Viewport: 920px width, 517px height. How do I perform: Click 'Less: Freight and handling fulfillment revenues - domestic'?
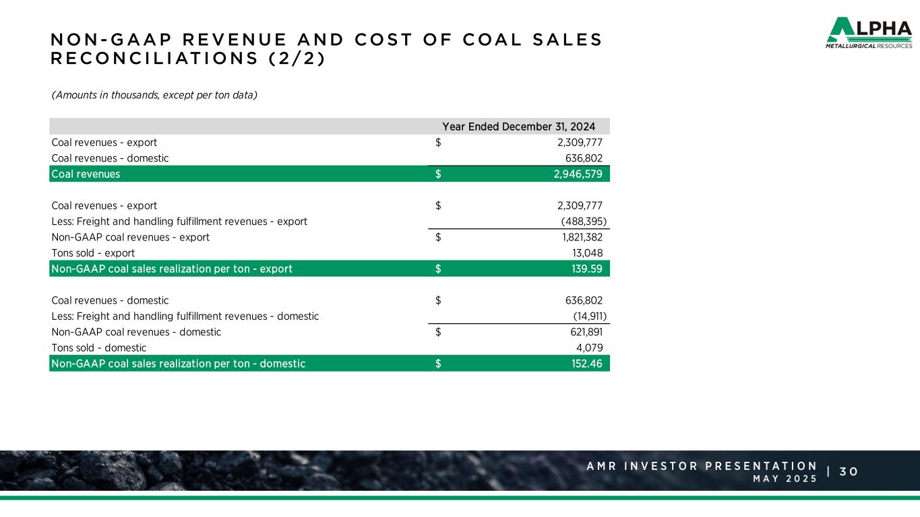185,316
